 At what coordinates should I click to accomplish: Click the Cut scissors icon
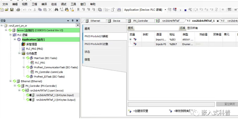35,10
